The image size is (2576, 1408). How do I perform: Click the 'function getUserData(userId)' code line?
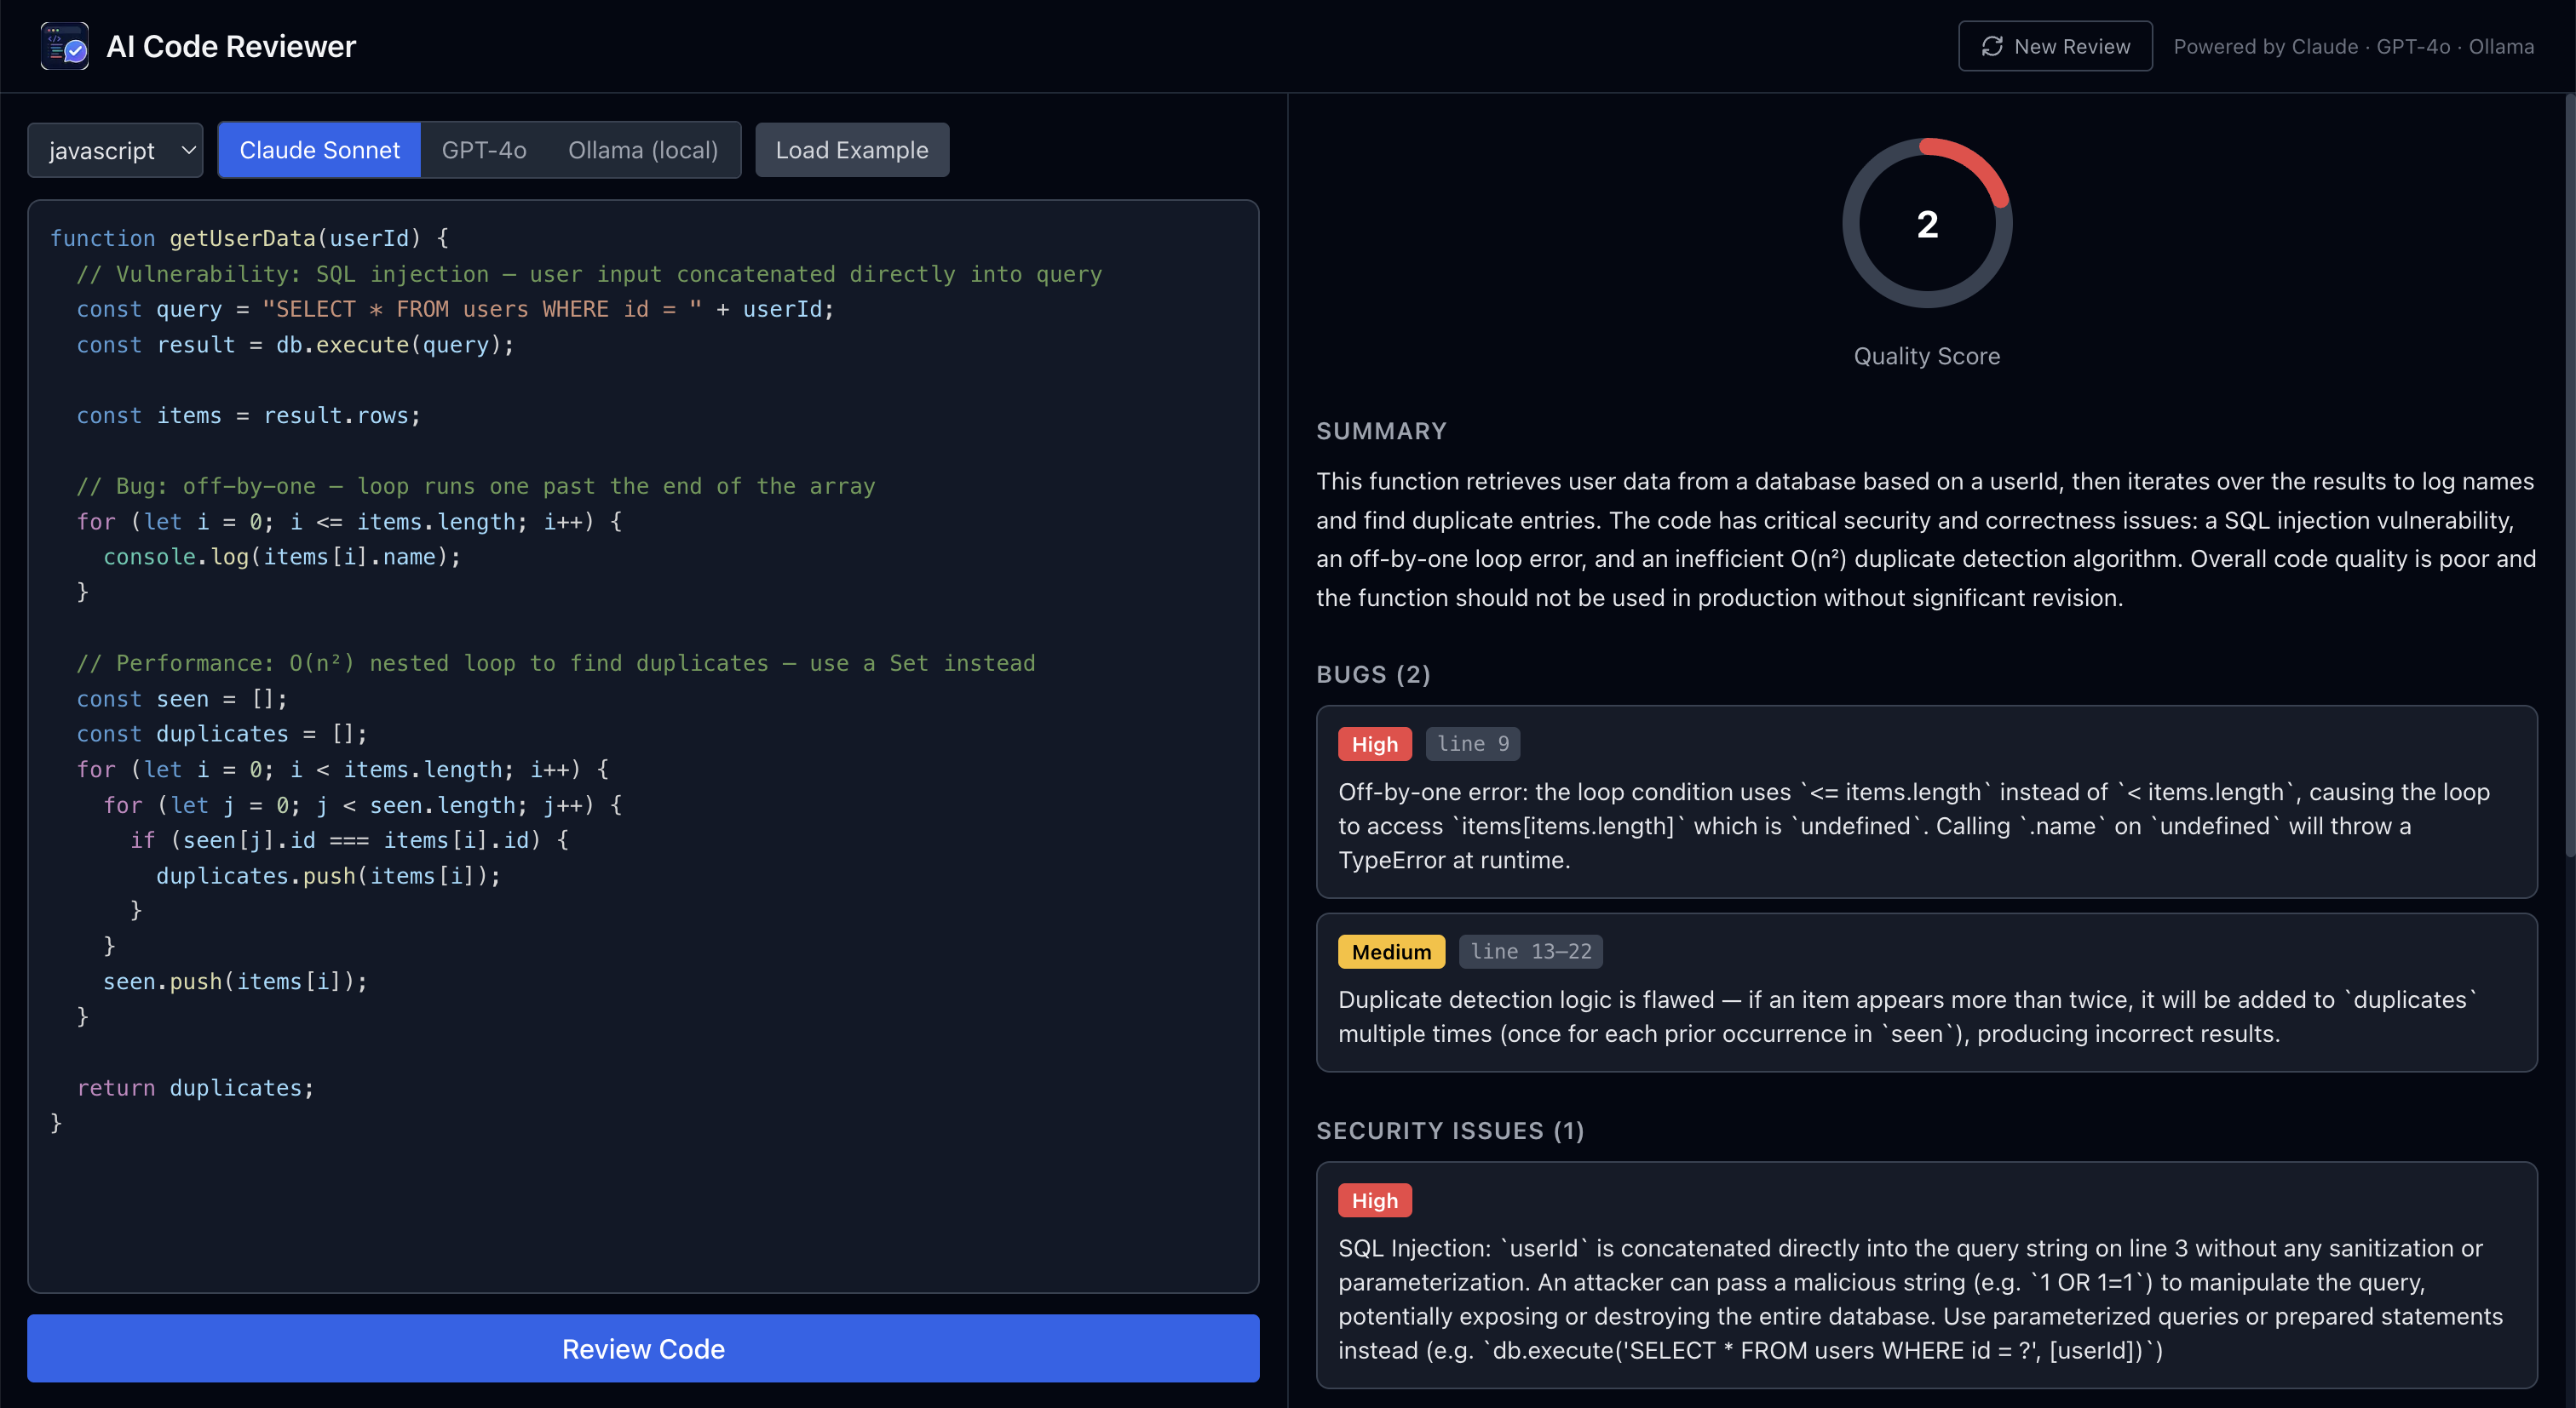(x=249, y=238)
